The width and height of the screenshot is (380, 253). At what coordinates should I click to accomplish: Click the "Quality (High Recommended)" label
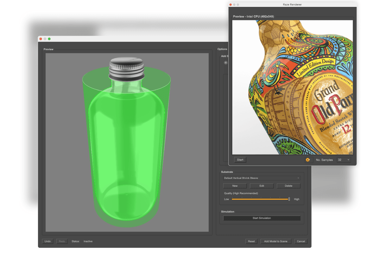point(241,193)
